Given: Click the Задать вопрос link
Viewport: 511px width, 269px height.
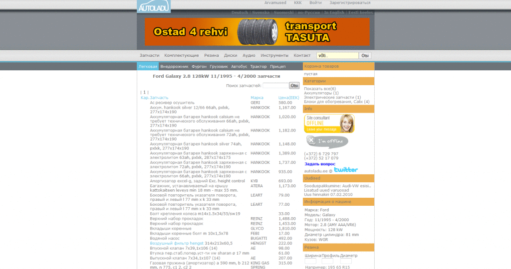Looking at the screenshot, I should point(320,164).
